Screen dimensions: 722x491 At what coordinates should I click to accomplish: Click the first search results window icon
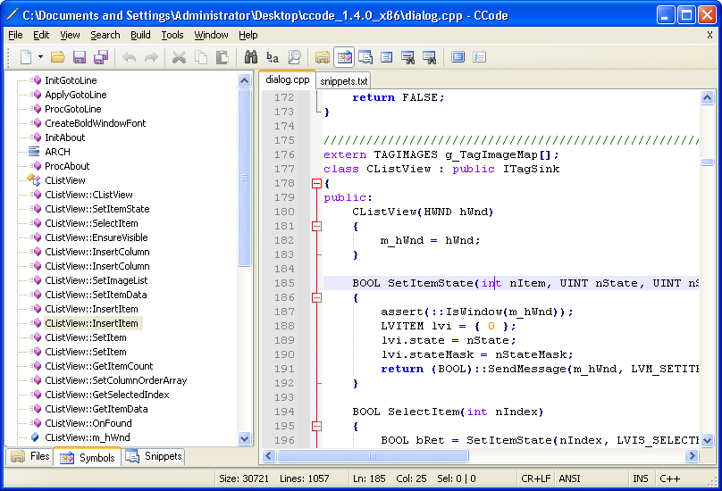click(x=408, y=57)
